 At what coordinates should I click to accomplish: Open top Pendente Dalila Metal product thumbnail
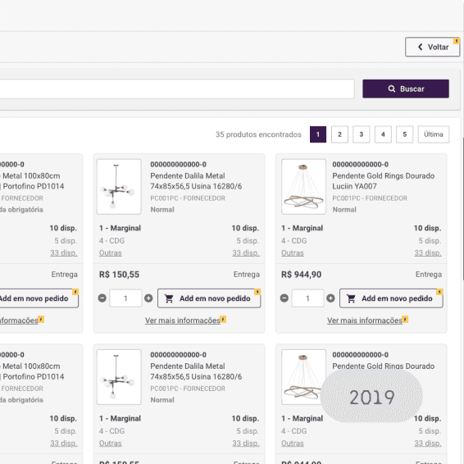[x=119, y=187]
